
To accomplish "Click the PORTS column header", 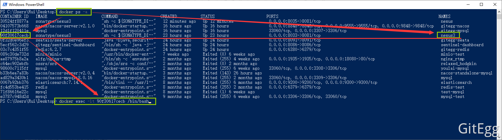I will click(273, 16).
